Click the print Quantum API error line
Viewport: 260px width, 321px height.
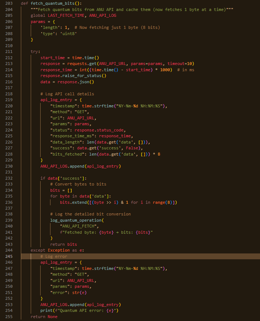pyautogui.click(x=79, y=311)
